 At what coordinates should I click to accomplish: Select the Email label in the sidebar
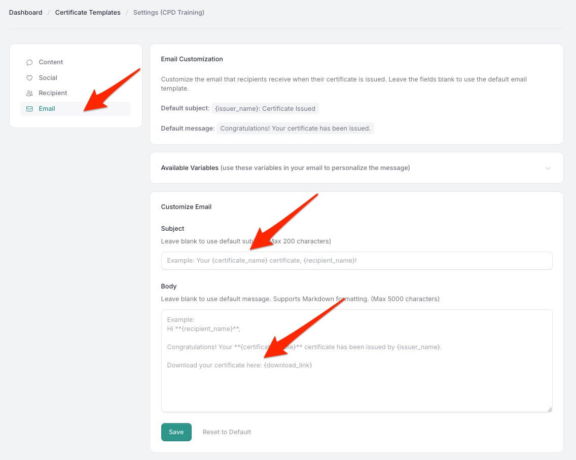point(47,109)
